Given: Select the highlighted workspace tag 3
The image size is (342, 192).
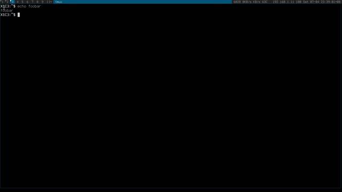Looking at the screenshot, I should tap(12, 2).
